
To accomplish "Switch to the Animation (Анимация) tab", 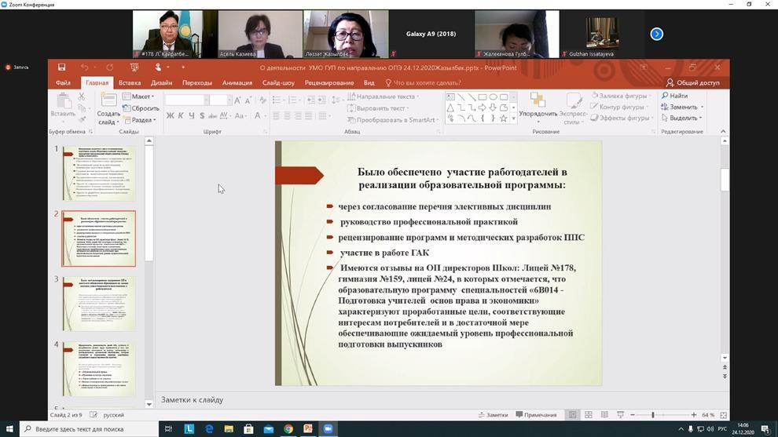I will [237, 82].
